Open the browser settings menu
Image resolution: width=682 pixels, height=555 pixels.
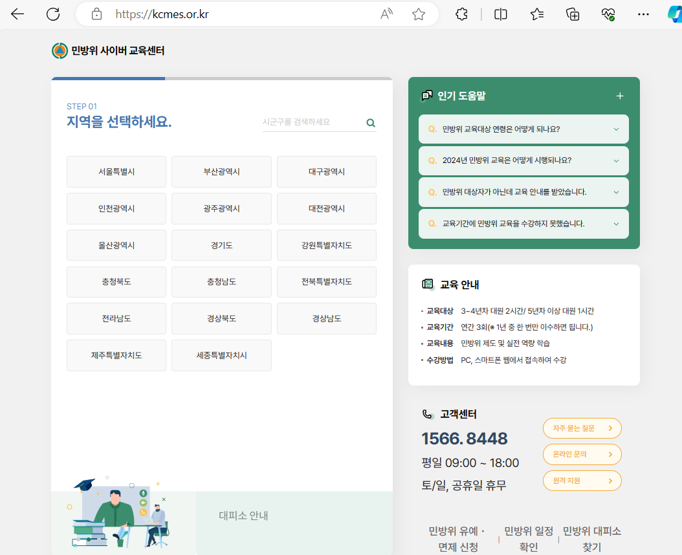click(x=643, y=14)
